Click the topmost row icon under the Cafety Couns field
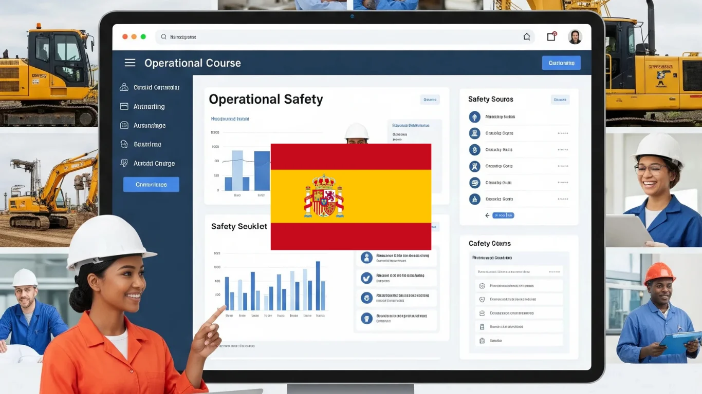 pos(482,286)
